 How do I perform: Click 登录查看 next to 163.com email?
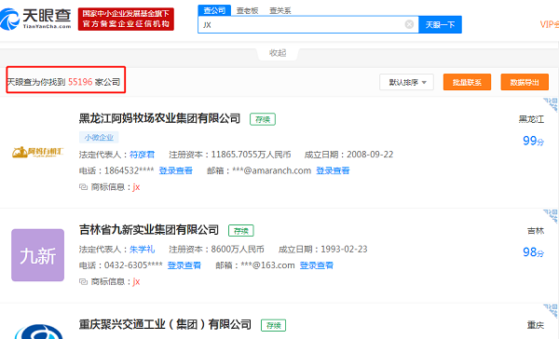(x=316, y=265)
